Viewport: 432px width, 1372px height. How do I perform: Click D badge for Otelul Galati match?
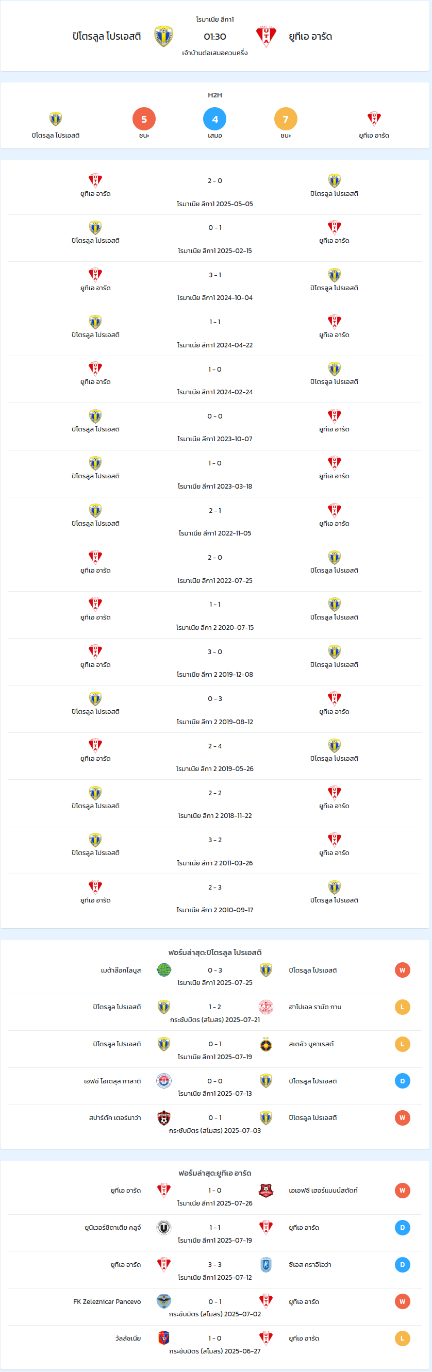(x=402, y=1081)
